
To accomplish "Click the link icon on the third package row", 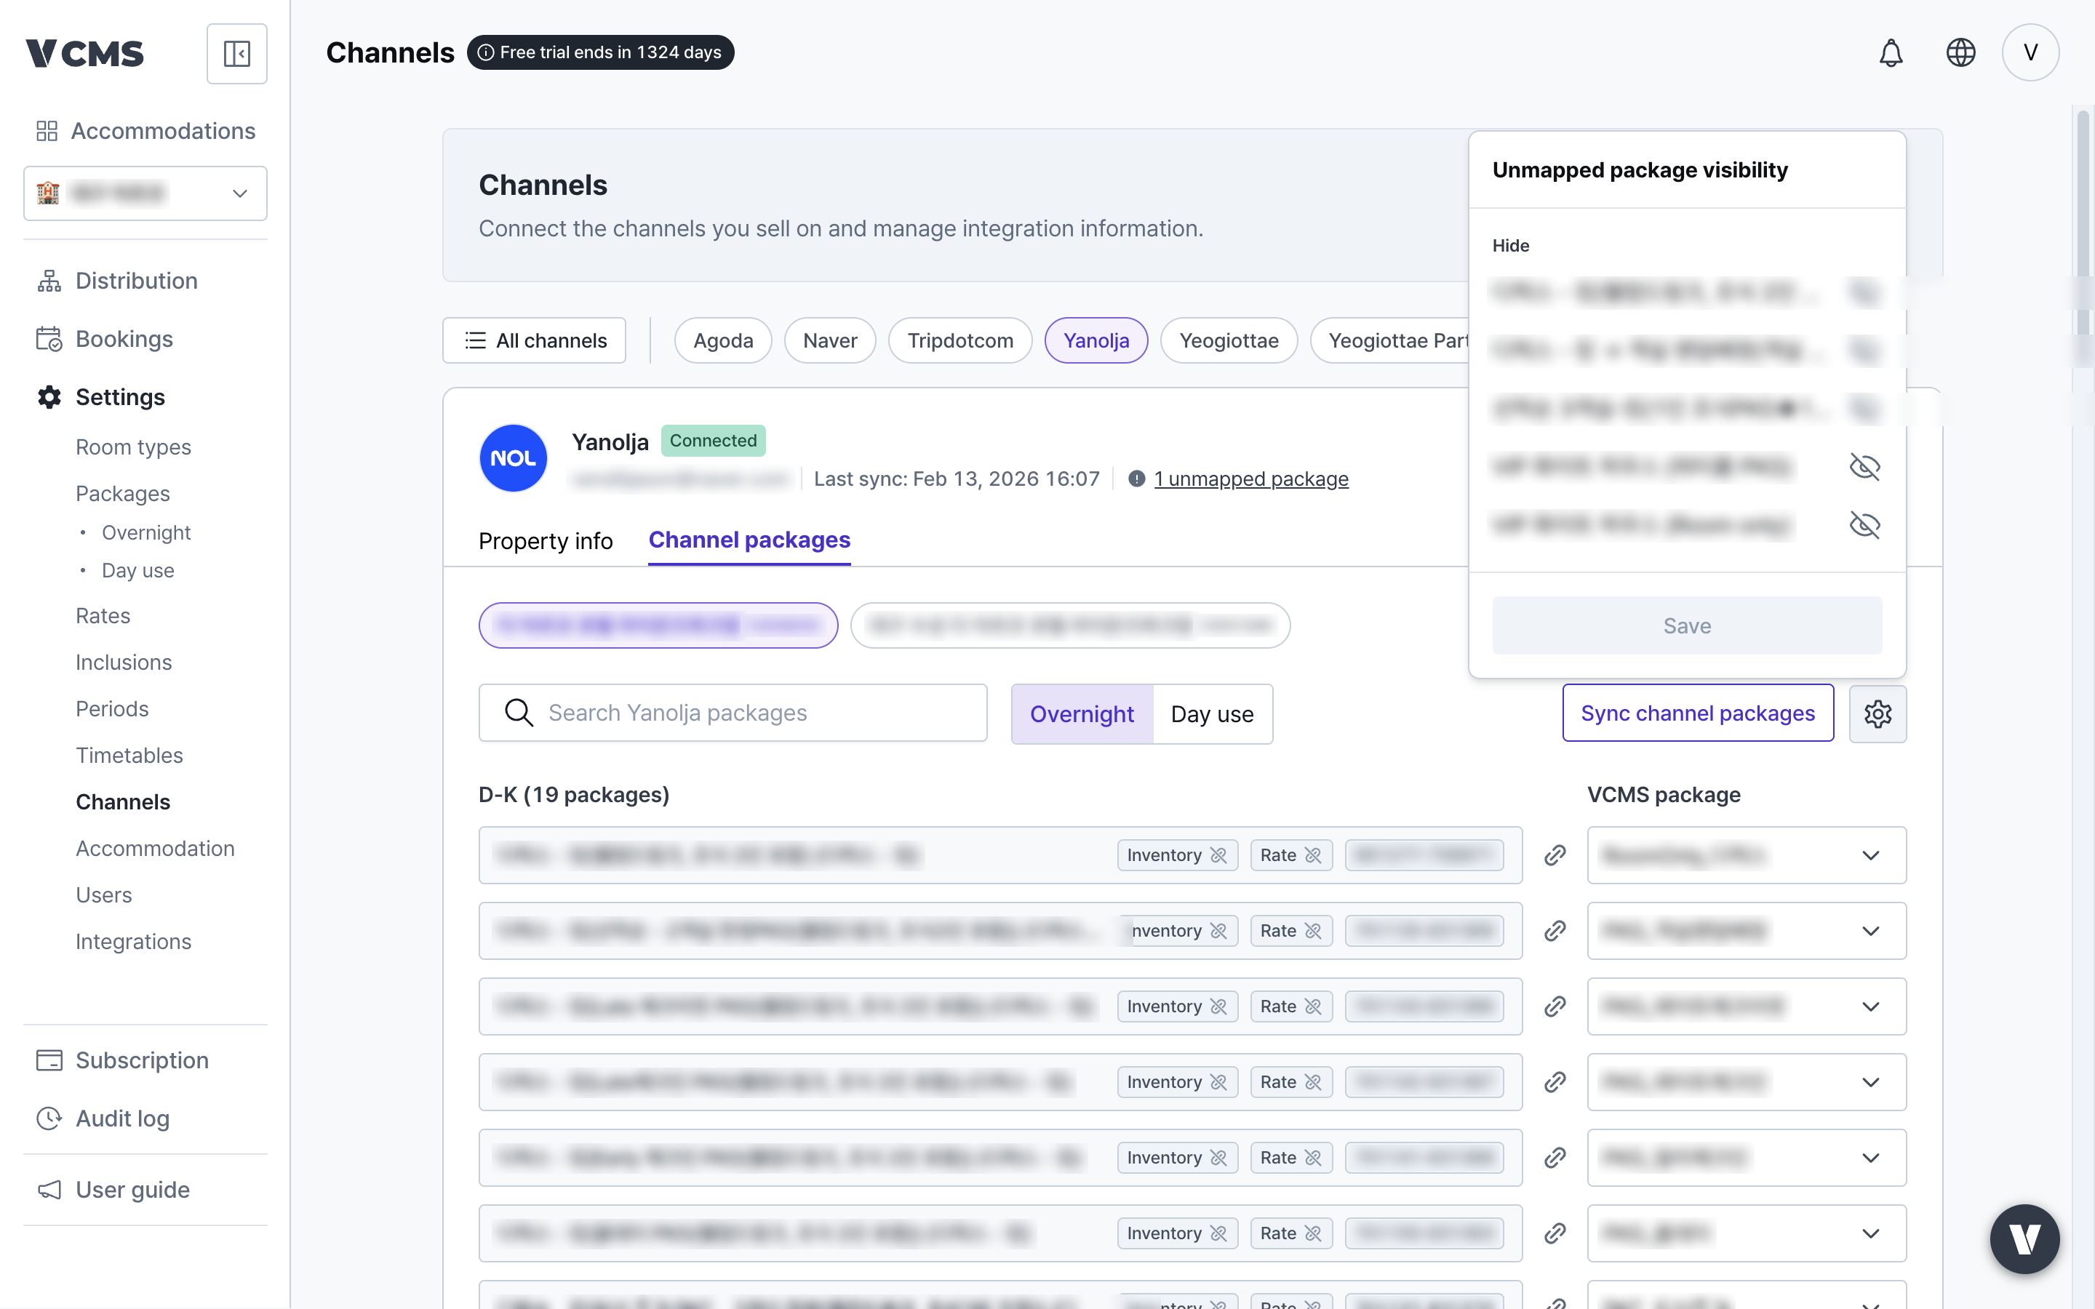I will pyautogui.click(x=1555, y=1006).
